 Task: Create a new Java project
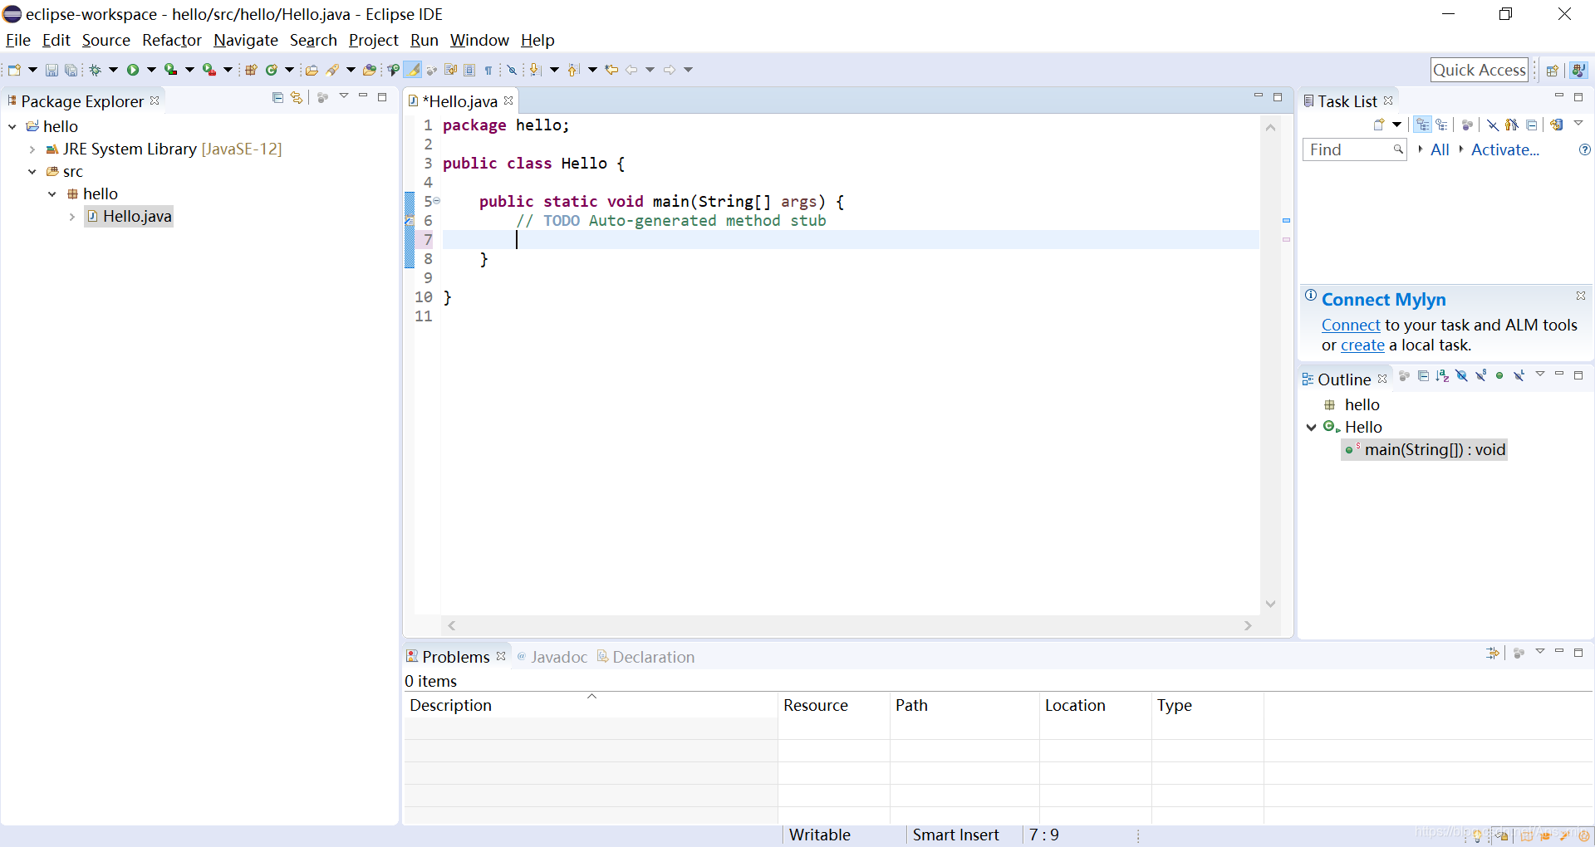click(251, 70)
